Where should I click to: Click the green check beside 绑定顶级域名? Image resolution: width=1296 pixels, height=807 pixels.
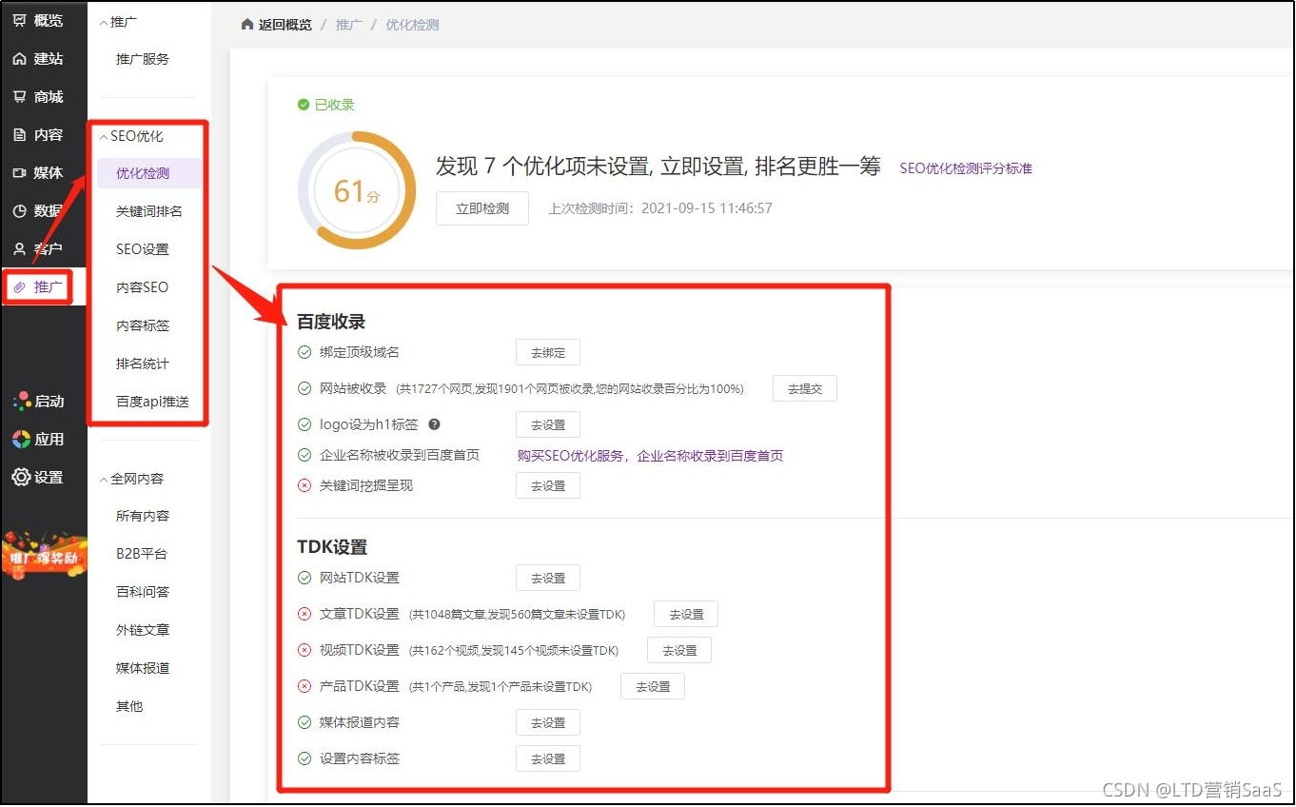(x=304, y=351)
